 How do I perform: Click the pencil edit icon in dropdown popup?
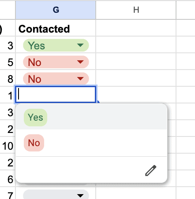(151, 170)
